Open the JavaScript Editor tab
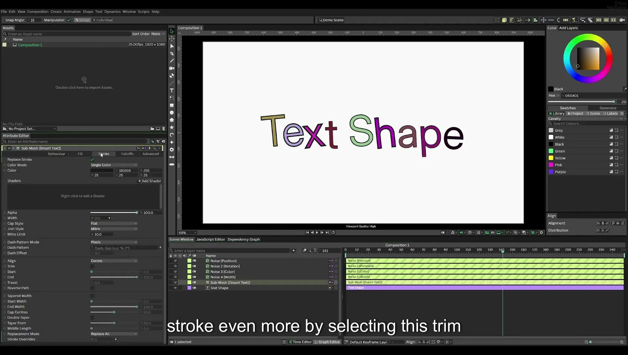 [210, 239]
